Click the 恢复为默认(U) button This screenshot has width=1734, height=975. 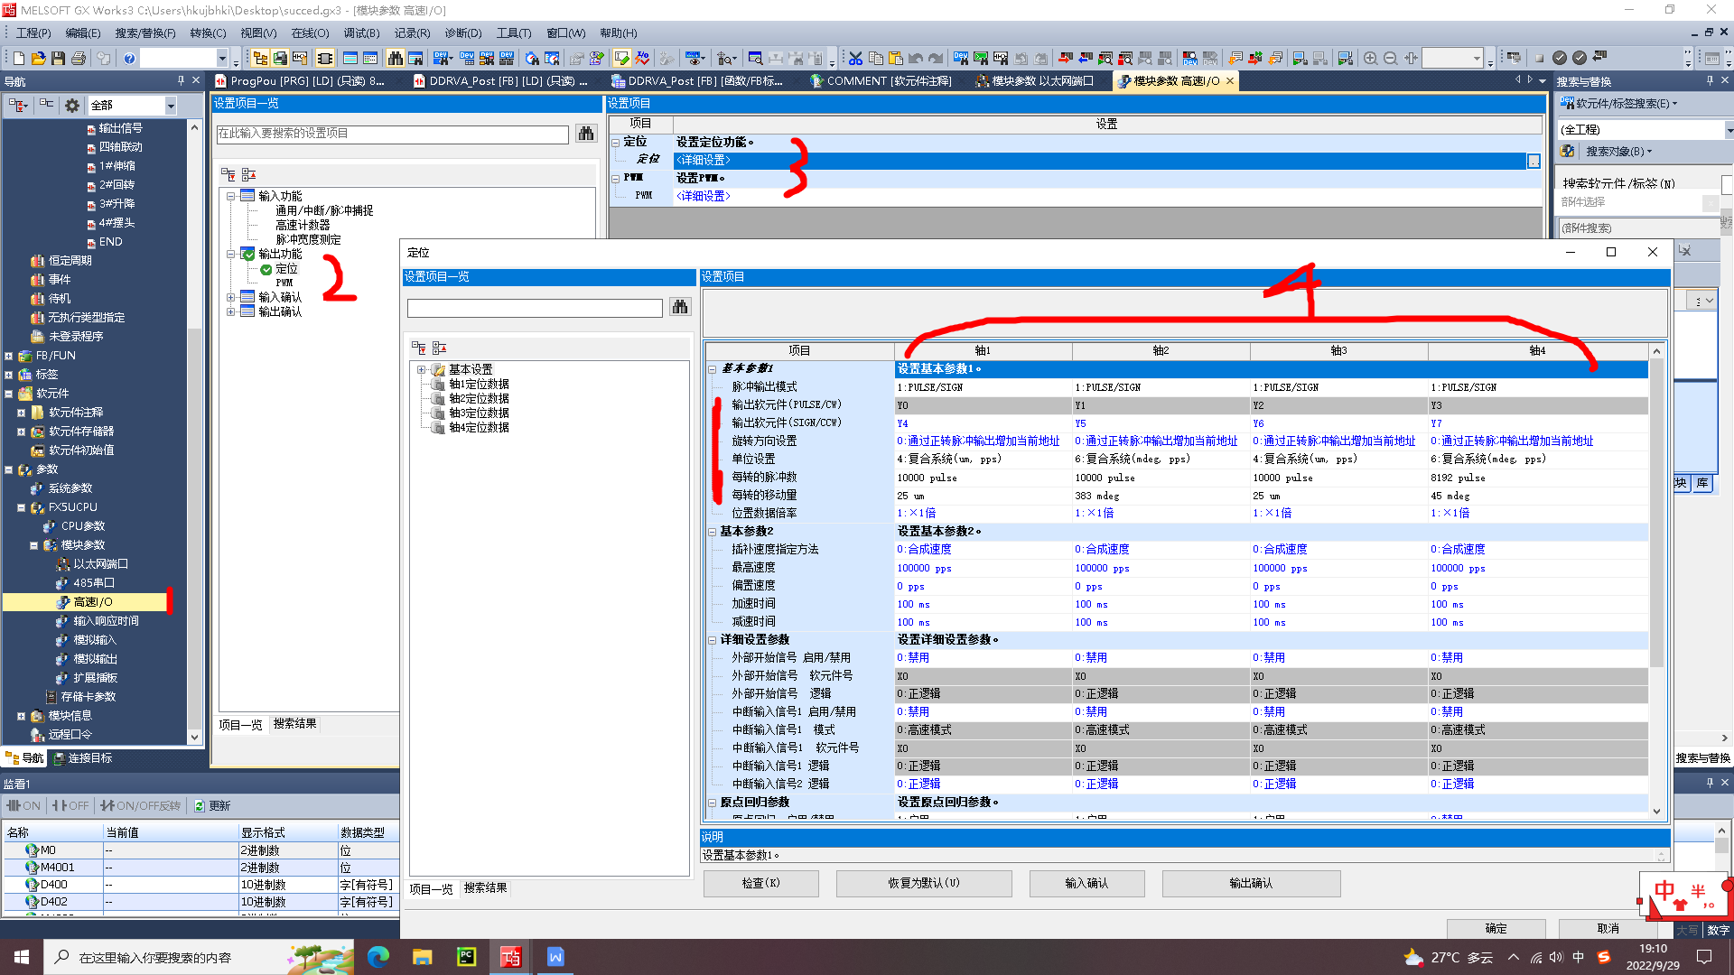[924, 883]
